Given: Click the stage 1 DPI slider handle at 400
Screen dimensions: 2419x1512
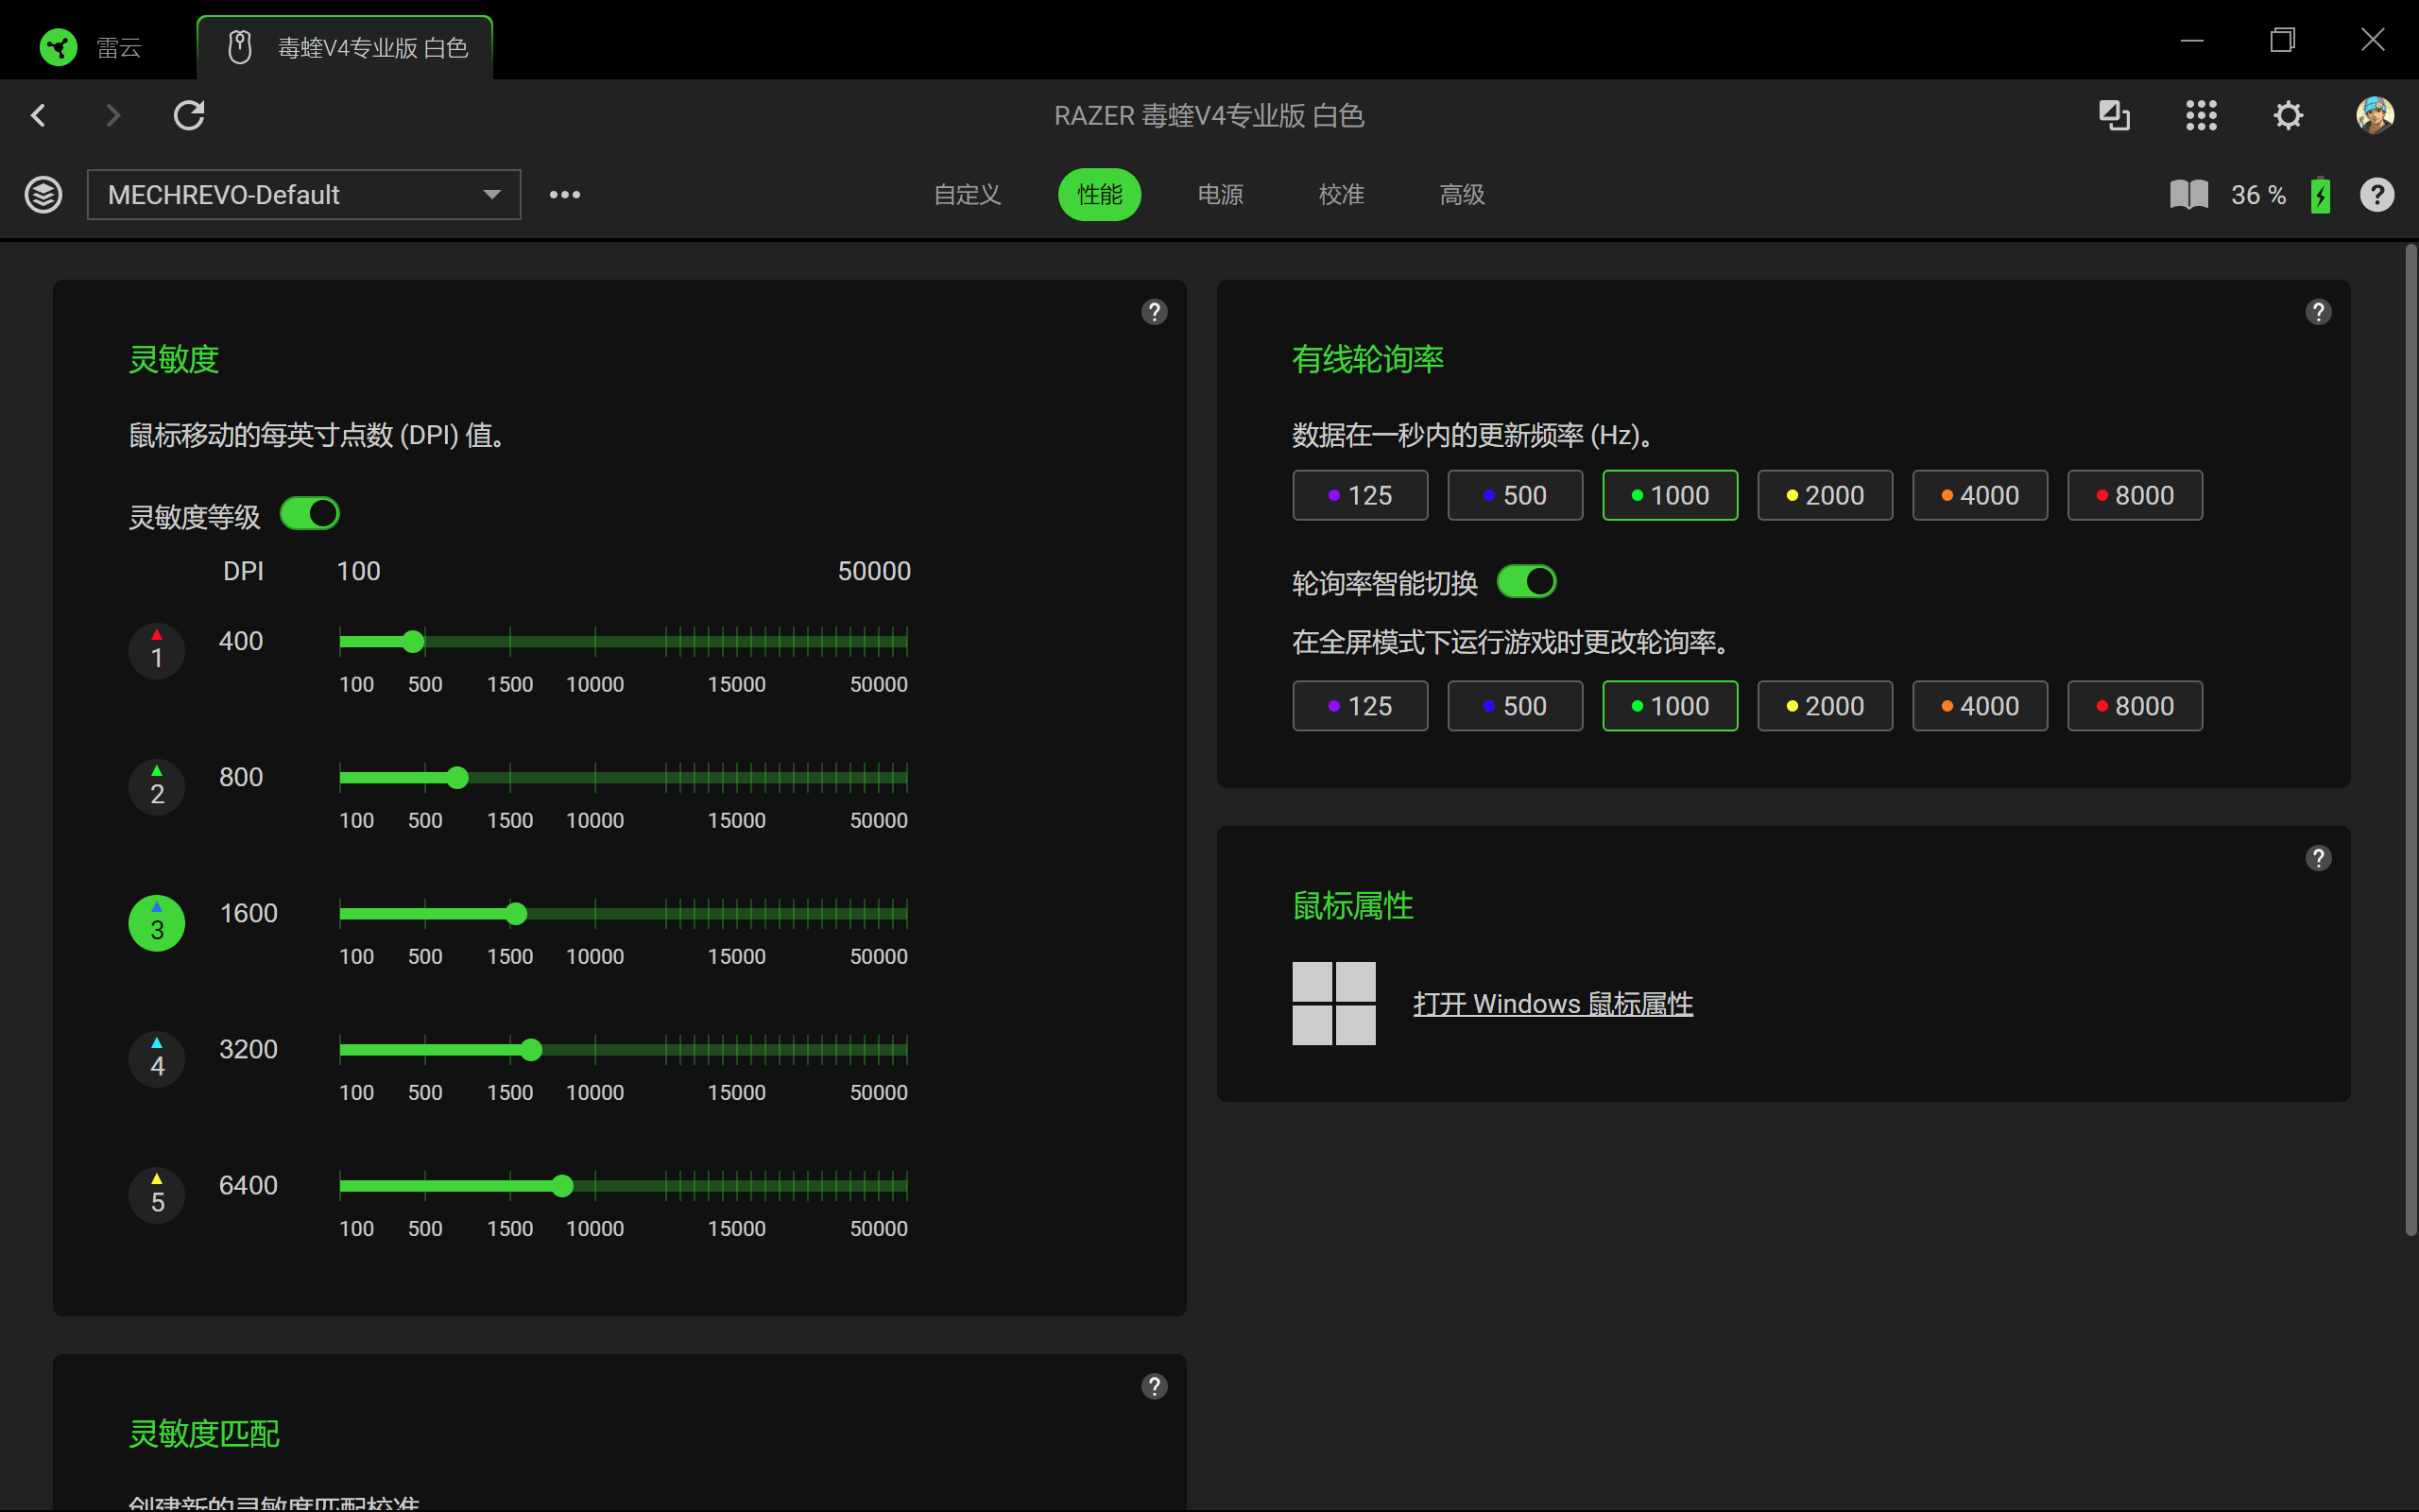Looking at the screenshot, I should [x=414, y=642].
